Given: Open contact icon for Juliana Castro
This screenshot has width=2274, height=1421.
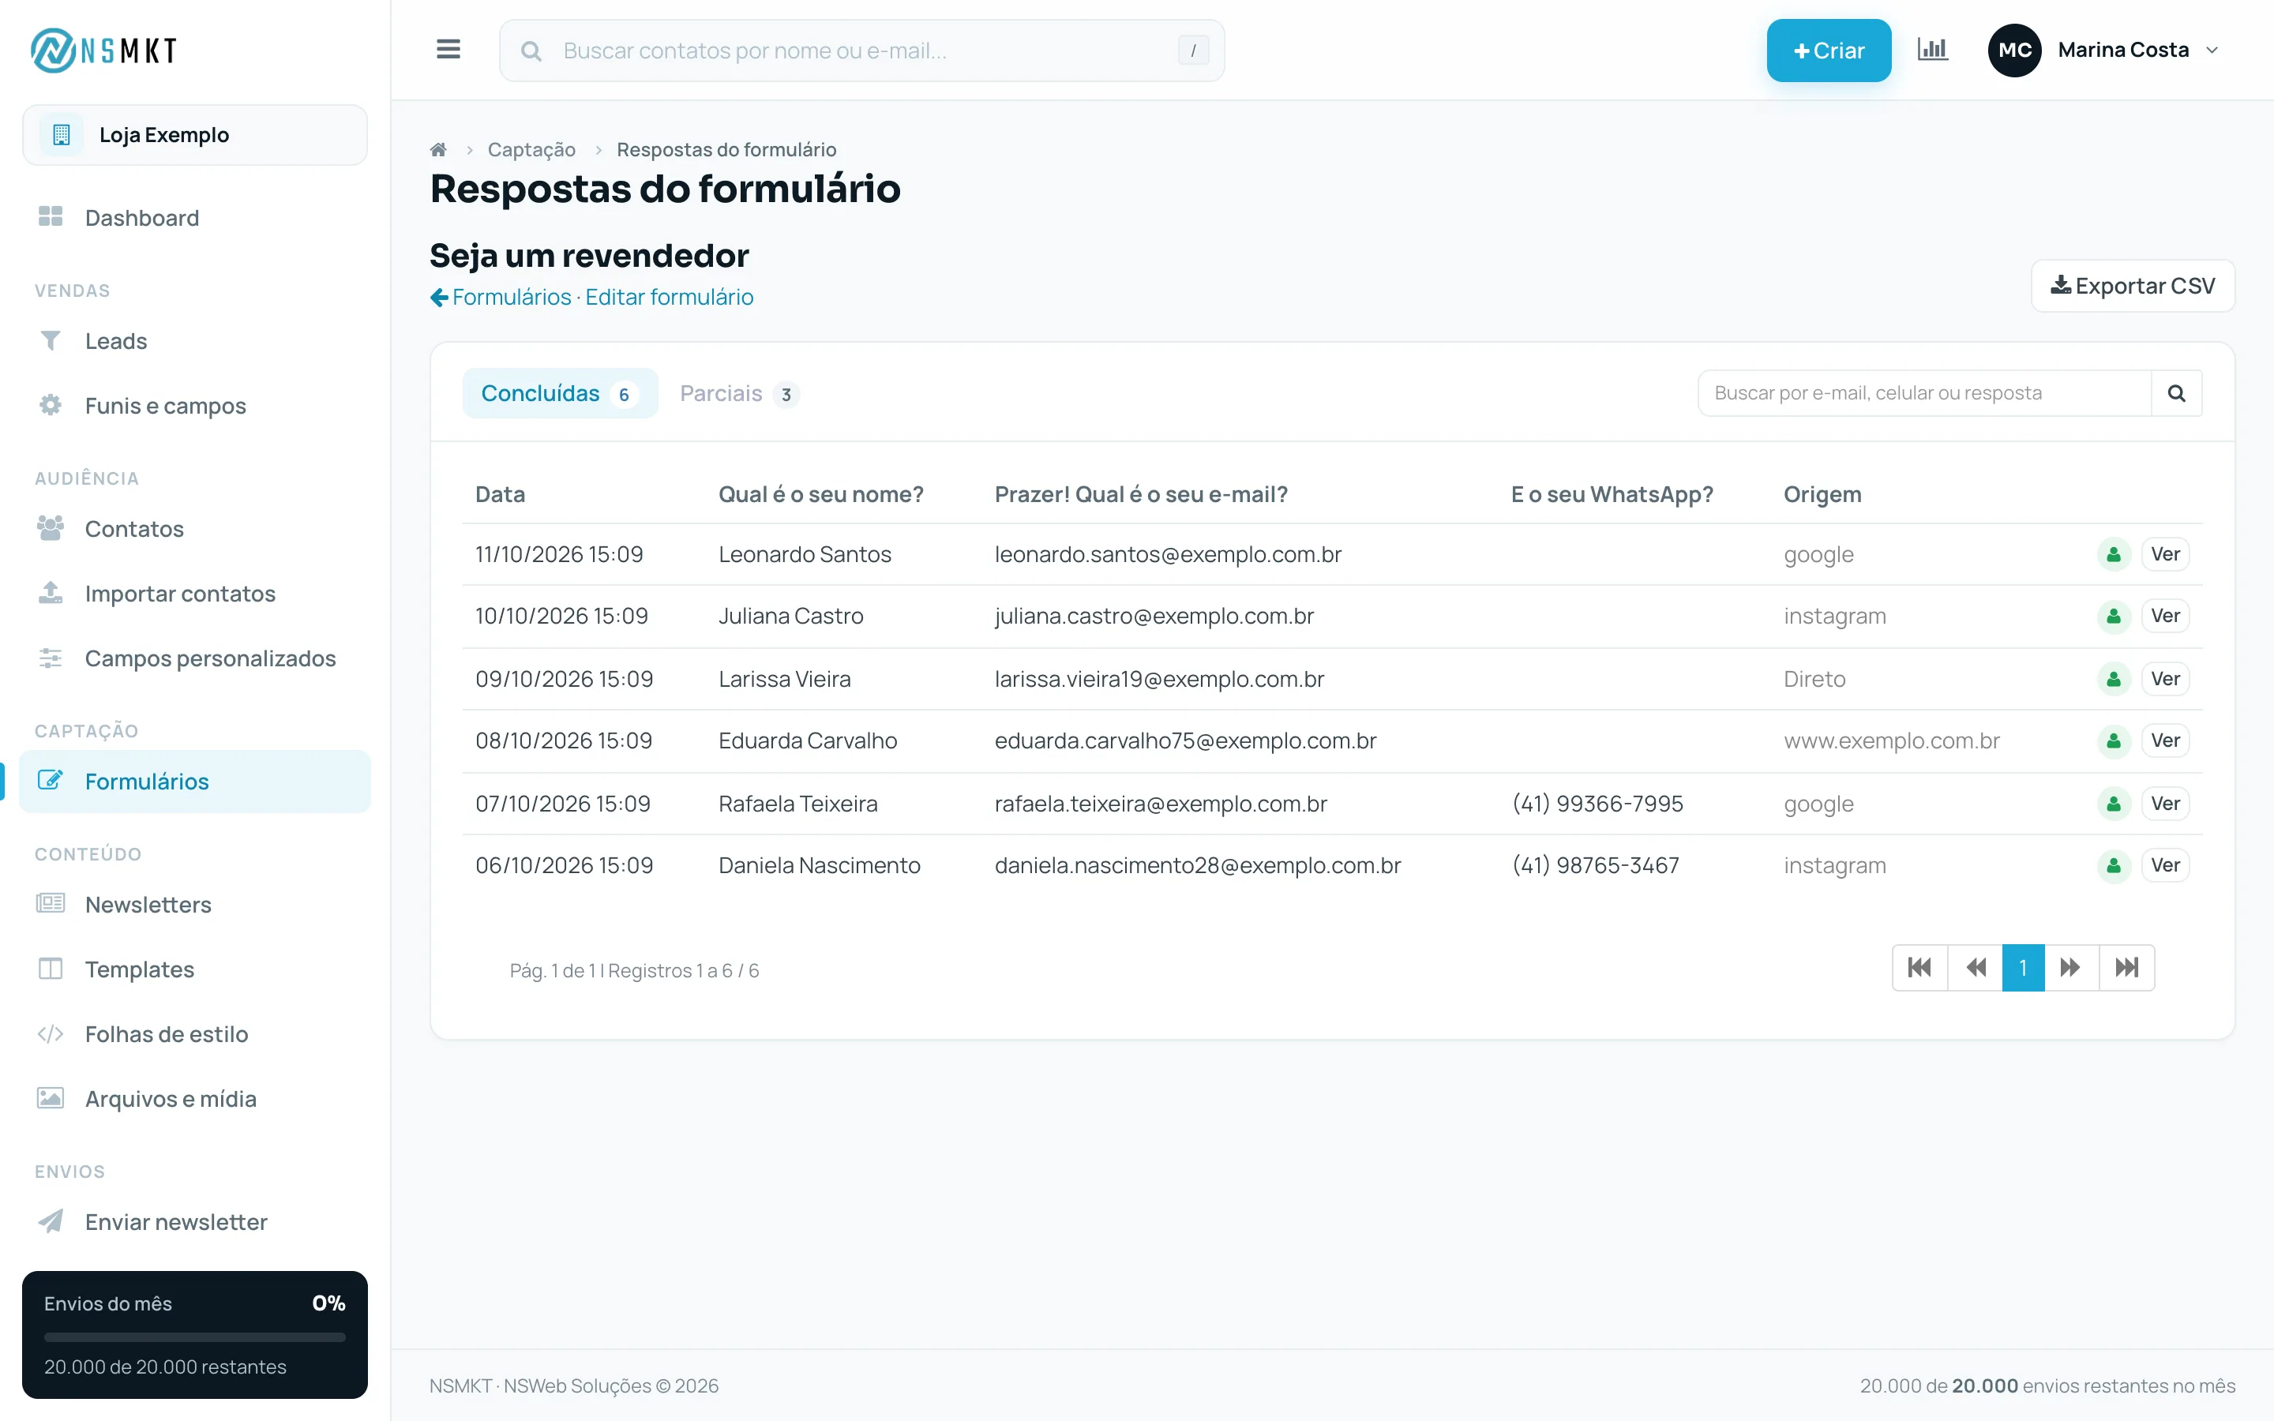Looking at the screenshot, I should point(2113,617).
